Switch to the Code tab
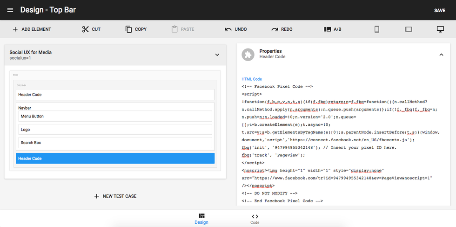 [255, 219]
